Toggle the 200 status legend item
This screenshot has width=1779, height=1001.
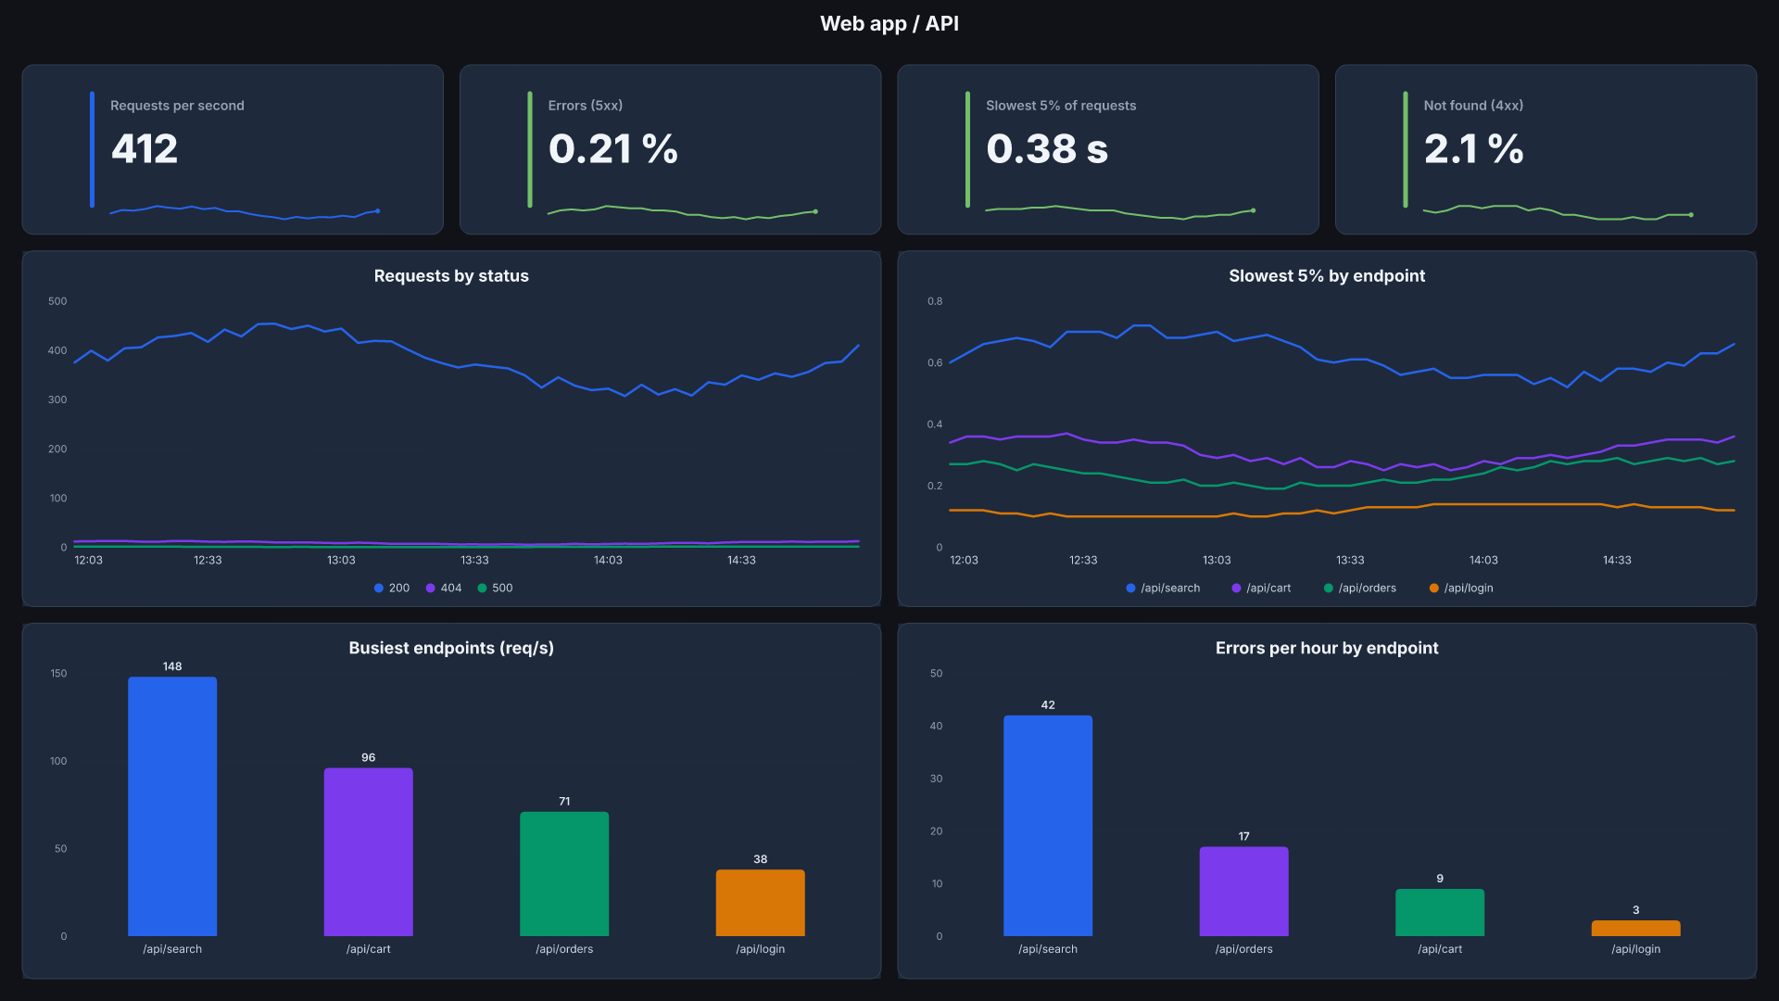click(x=392, y=588)
